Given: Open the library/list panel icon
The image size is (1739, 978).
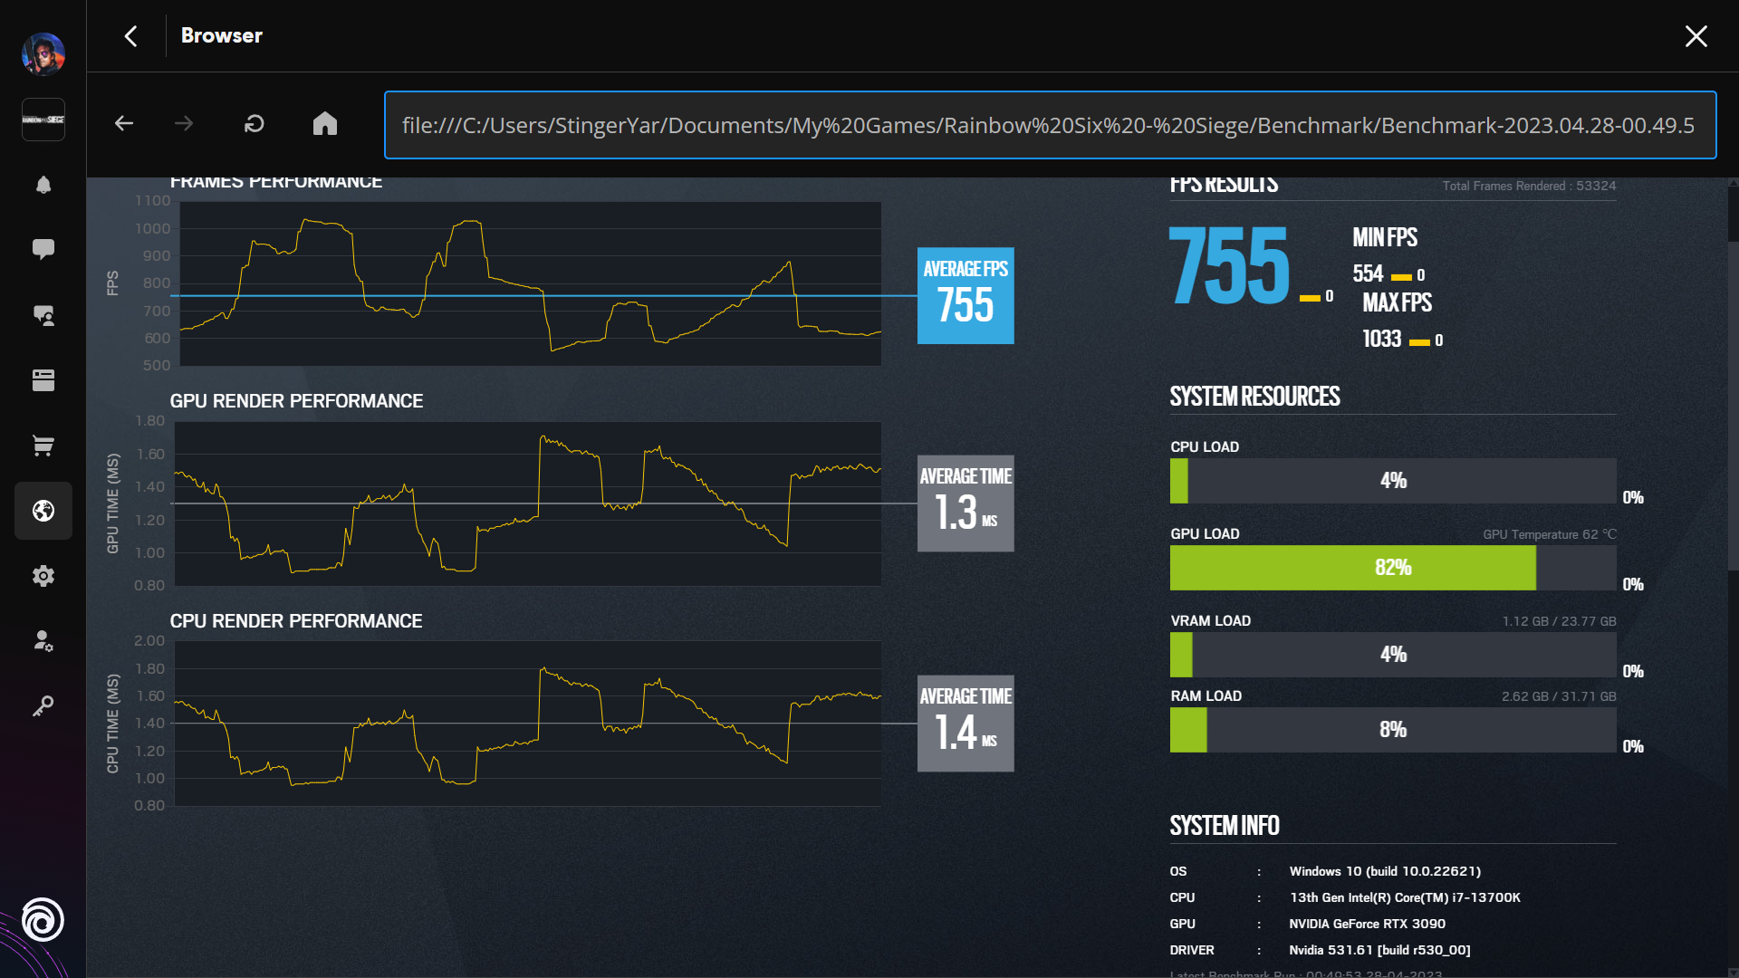Looking at the screenshot, I should tap(43, 379).
